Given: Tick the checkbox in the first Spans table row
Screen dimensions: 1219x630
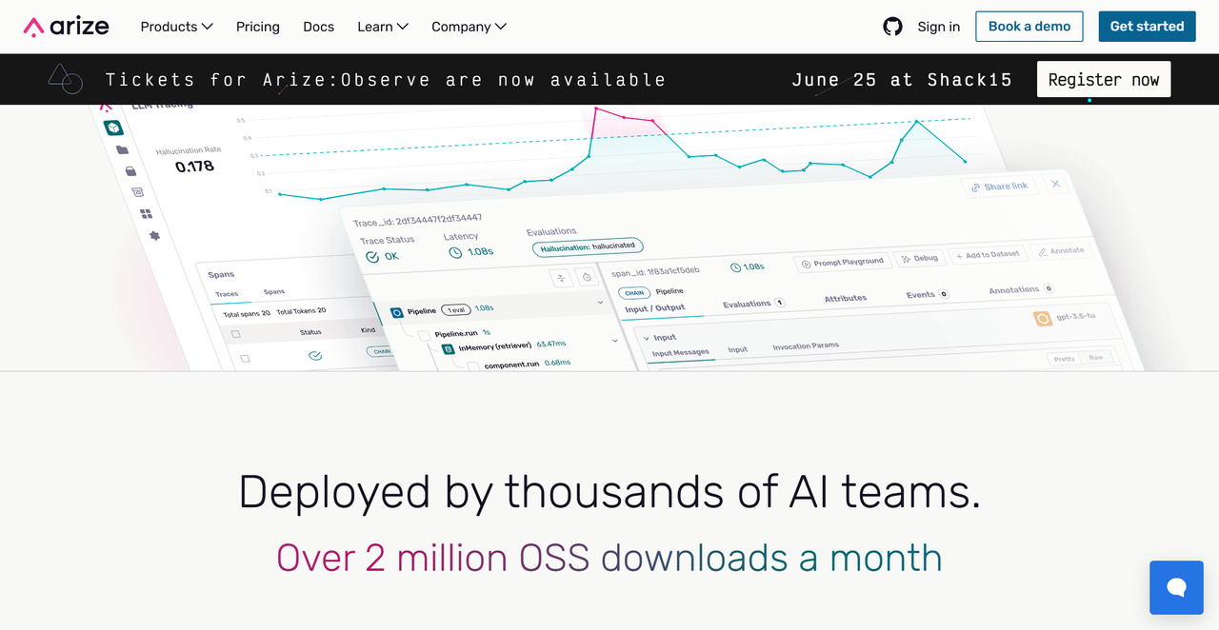Looking at the screenshot, I should pos(245,359).
